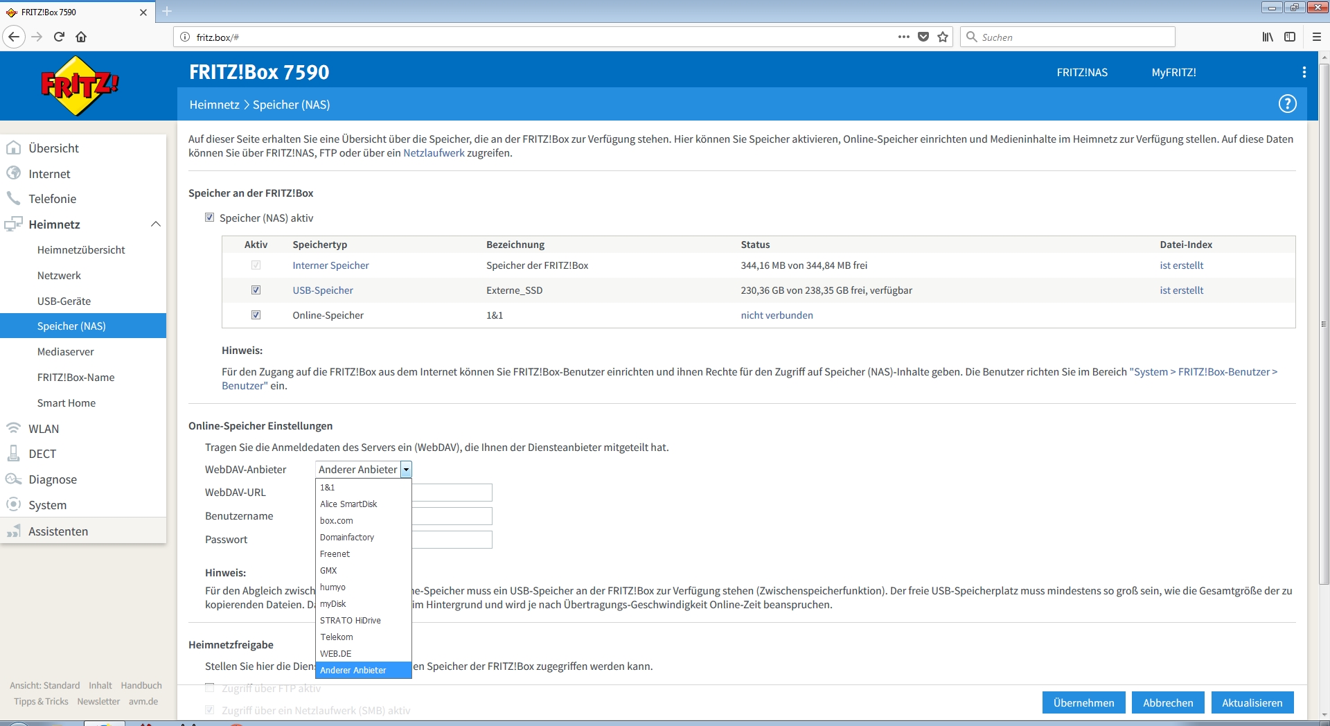
Task: Reload the page with the refresh icon
Action: point(59,37)
